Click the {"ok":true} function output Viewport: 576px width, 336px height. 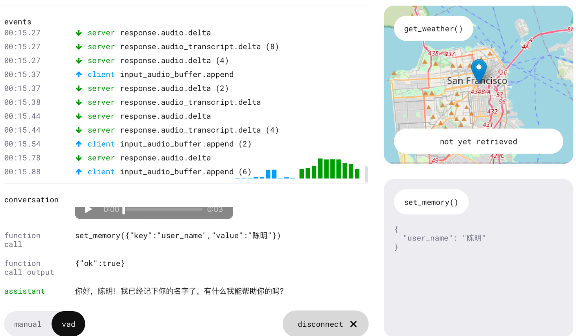(100, 263)
